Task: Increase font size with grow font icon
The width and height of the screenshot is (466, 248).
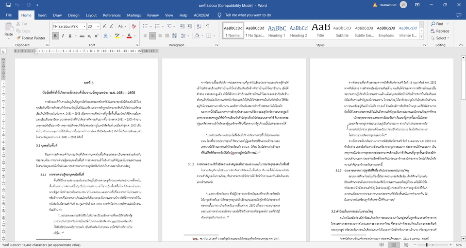Action: (x=105, y=26)
